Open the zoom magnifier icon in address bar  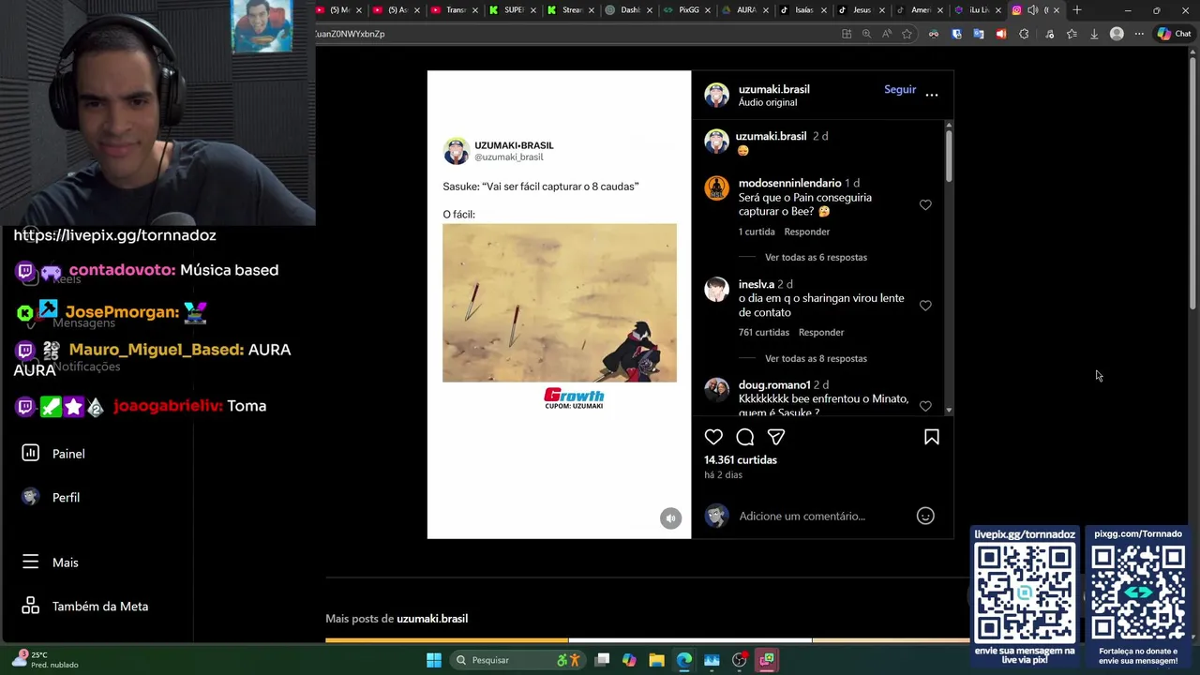[866, 34]
